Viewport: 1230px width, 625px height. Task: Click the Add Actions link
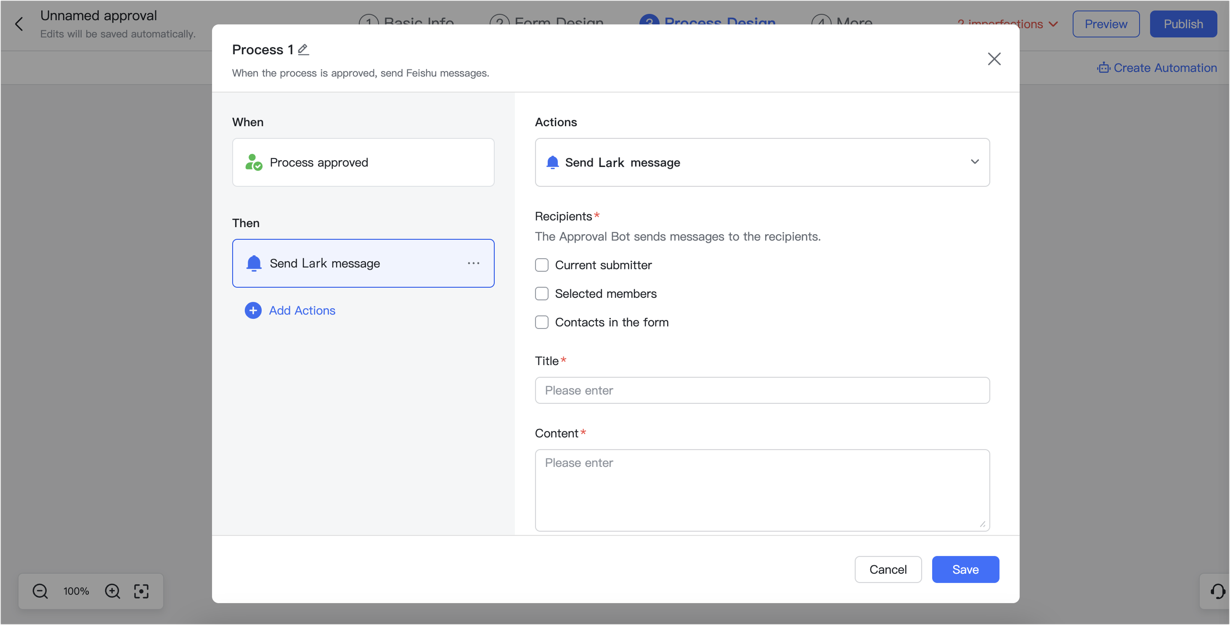pos(302,310)
